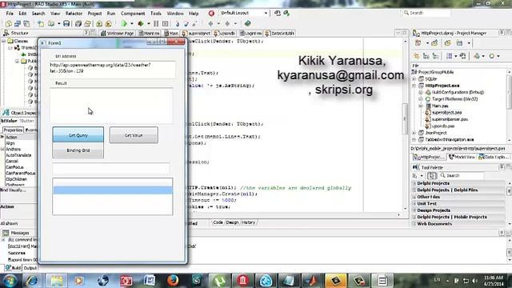The width and height of the screenshot is (512, 288).
Task: Click the Tool Palette search field
Action: [x=462, y=176]
